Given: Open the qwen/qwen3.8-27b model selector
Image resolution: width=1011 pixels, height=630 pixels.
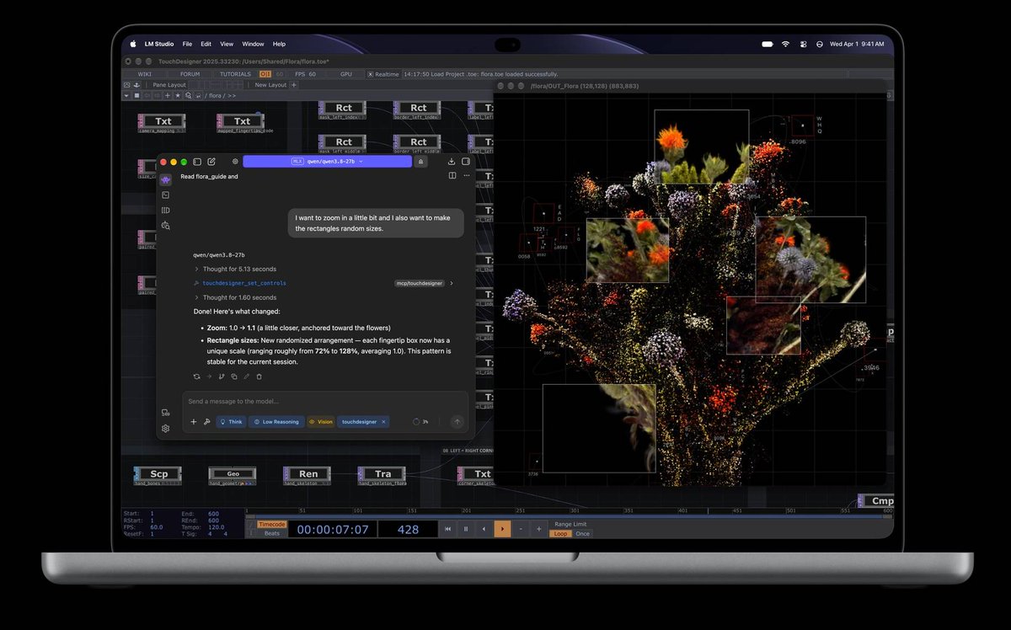Looking at the screenshot, I should 327,162.
